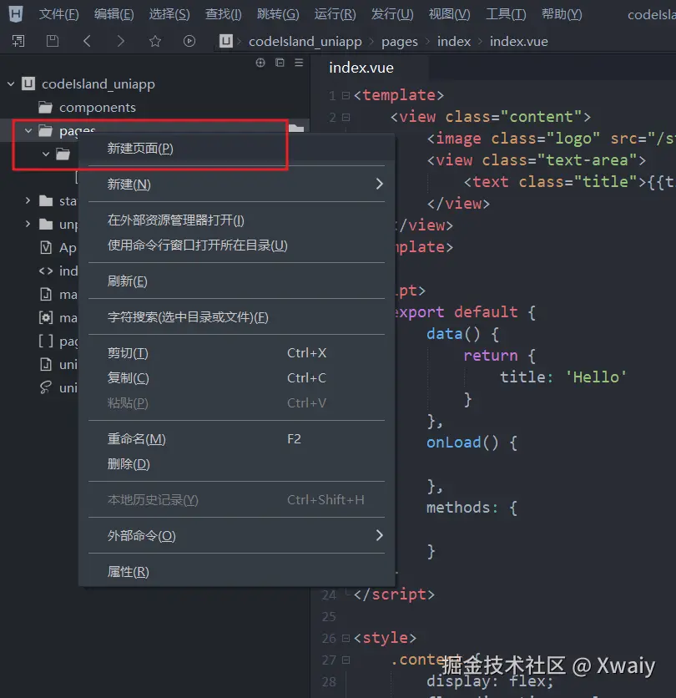Choose 新建页面(P) from context menu

point(236,149)
